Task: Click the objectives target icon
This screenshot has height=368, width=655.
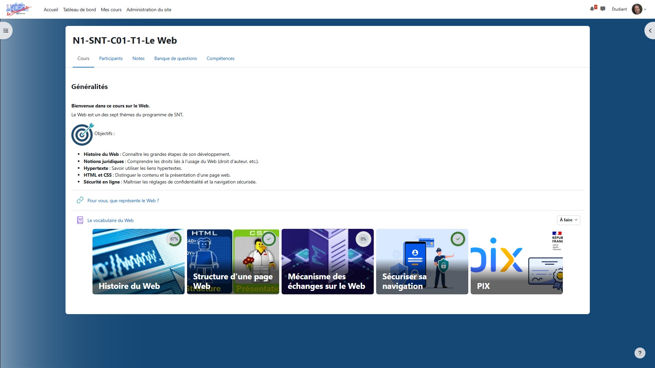Action: coord(82,134)
